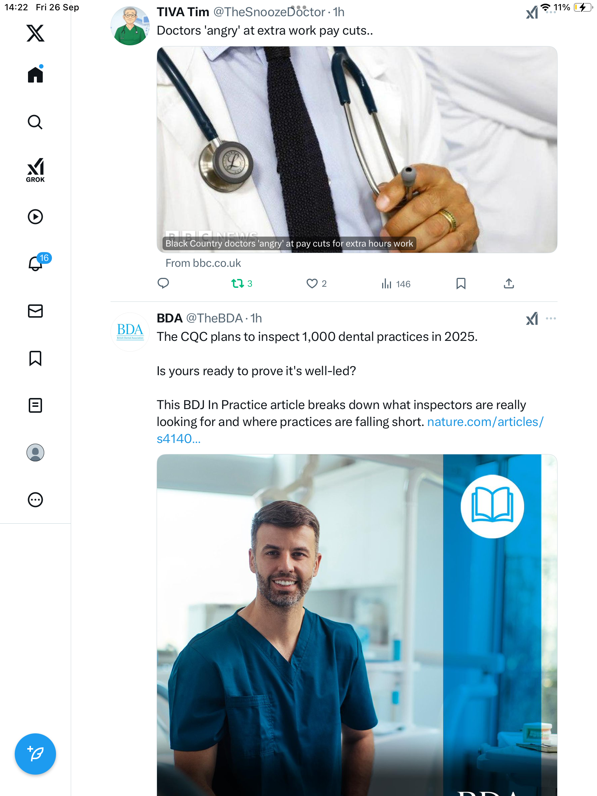Image resolution: width=597 pixels, height=796 pixels.
Task: Open Grok from the sidebar
Action: pos(35,170)
